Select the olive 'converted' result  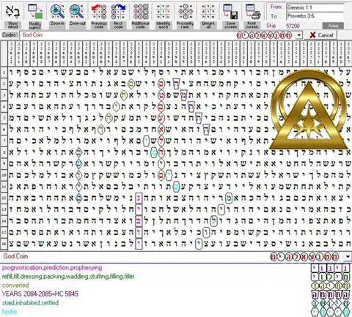coord(15,286)
